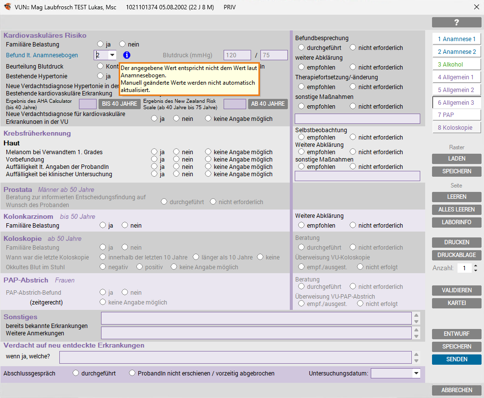
Task: Mark Befundbesprechung as durchgeführt
Action: coord(301,47)
